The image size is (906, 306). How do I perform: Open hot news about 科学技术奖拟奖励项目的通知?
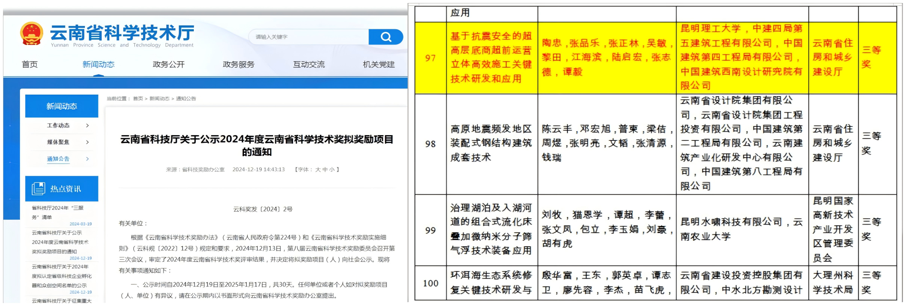(x=60, y=242)
